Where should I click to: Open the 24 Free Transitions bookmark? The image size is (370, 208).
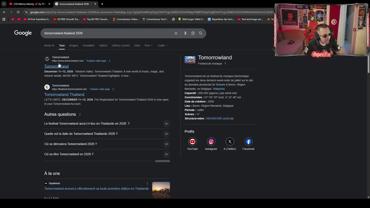(x=37, y=19)
